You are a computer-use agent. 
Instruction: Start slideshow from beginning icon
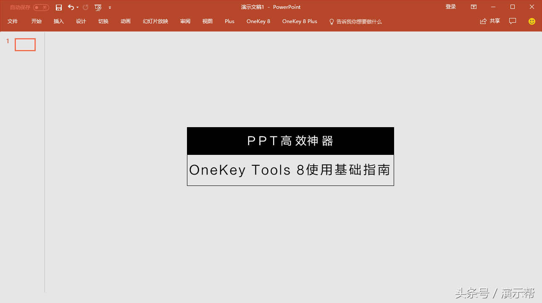tap(98, 7)
